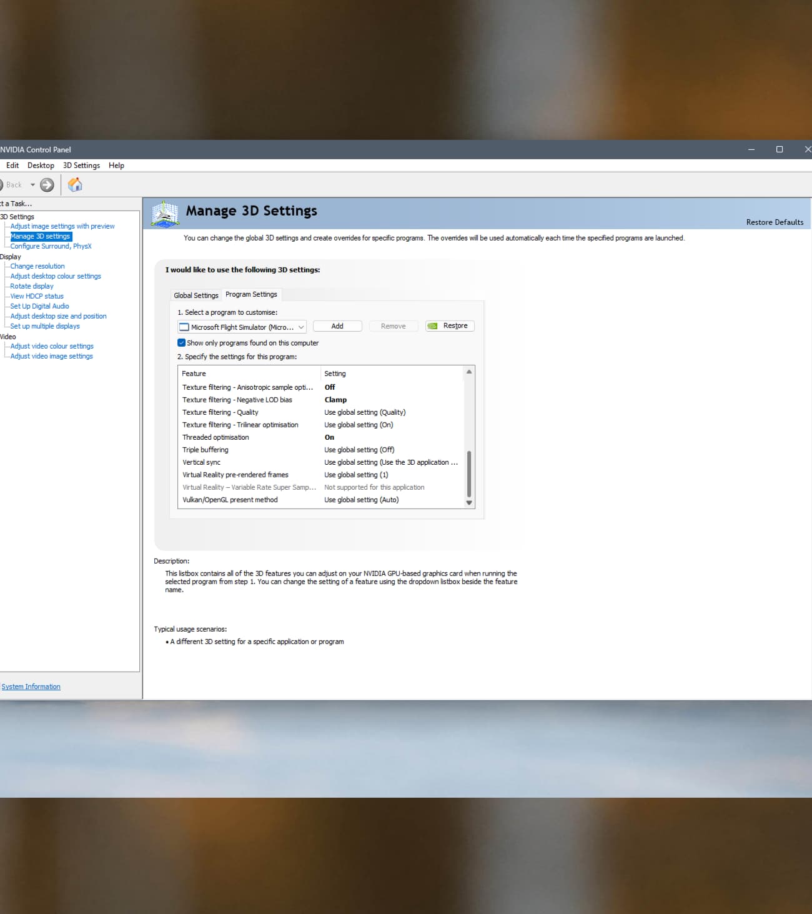Image resolution: width=812 pixels, height=914 pixels.
Task: Collapse the Video tree category
Action: tap(8, 337)
